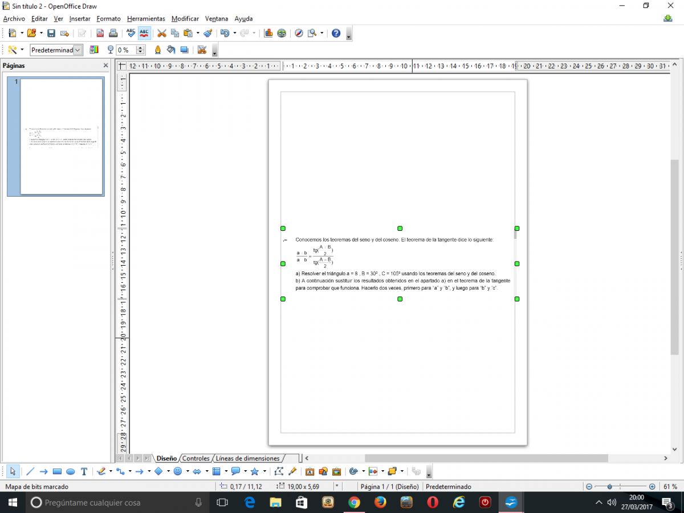This screenshot has width=684, height=513.
Task: Select the page 1 thumbnail
Action: click(x=62, y=137)
